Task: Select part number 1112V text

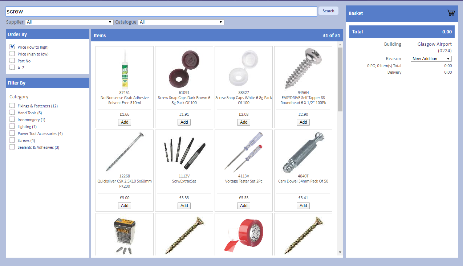Action: (x=184, y=176)
